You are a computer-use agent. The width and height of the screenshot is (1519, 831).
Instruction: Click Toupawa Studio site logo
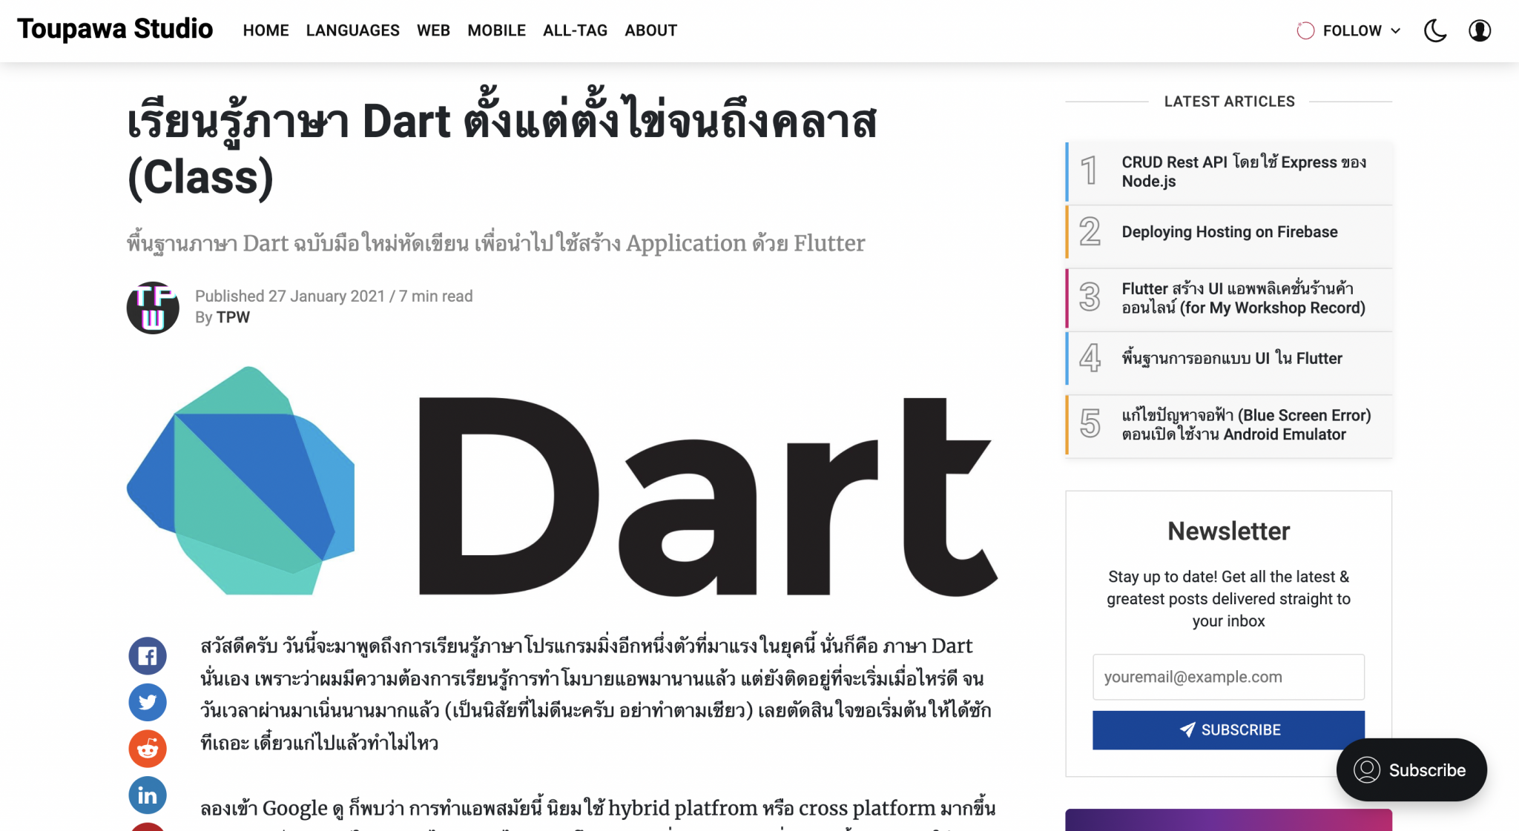pyautogui.click(x=115, y=29)
